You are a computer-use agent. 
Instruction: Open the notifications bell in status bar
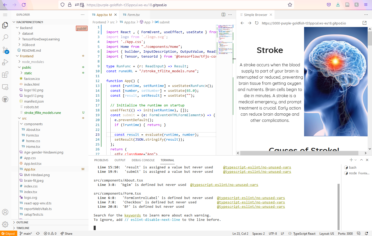366,233
